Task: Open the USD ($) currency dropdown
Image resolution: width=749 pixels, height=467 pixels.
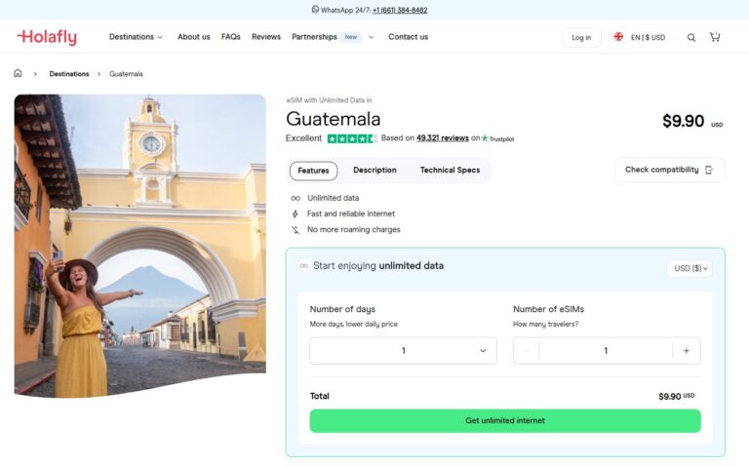Action: coord(690,268)
